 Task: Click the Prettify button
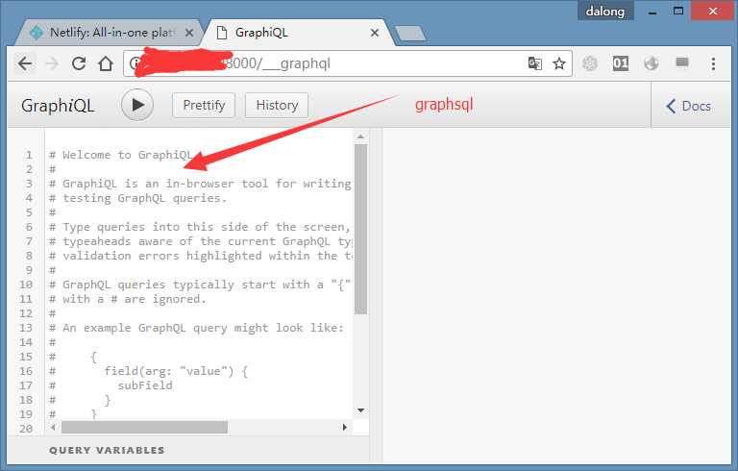coord(204,105)
